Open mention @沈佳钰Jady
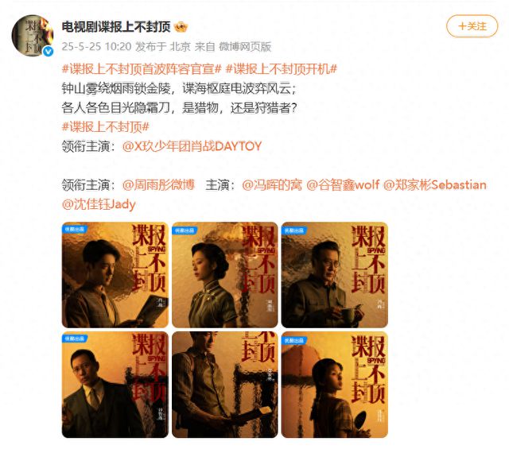This screenshot has height=449, width=509. pos(99,204)
